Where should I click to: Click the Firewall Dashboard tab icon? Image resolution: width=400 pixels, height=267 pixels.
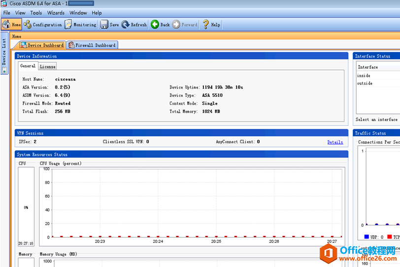[x=71, y=45]
